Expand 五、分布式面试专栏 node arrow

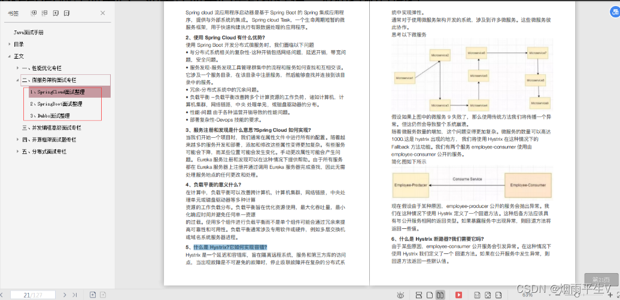[x=17, y=151]
